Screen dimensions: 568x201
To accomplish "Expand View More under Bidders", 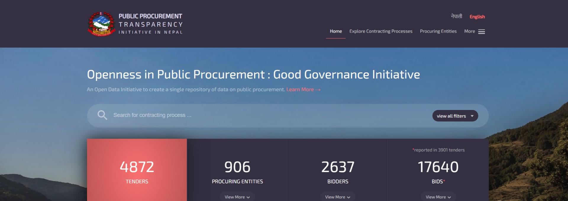I will tap(338, 197).
